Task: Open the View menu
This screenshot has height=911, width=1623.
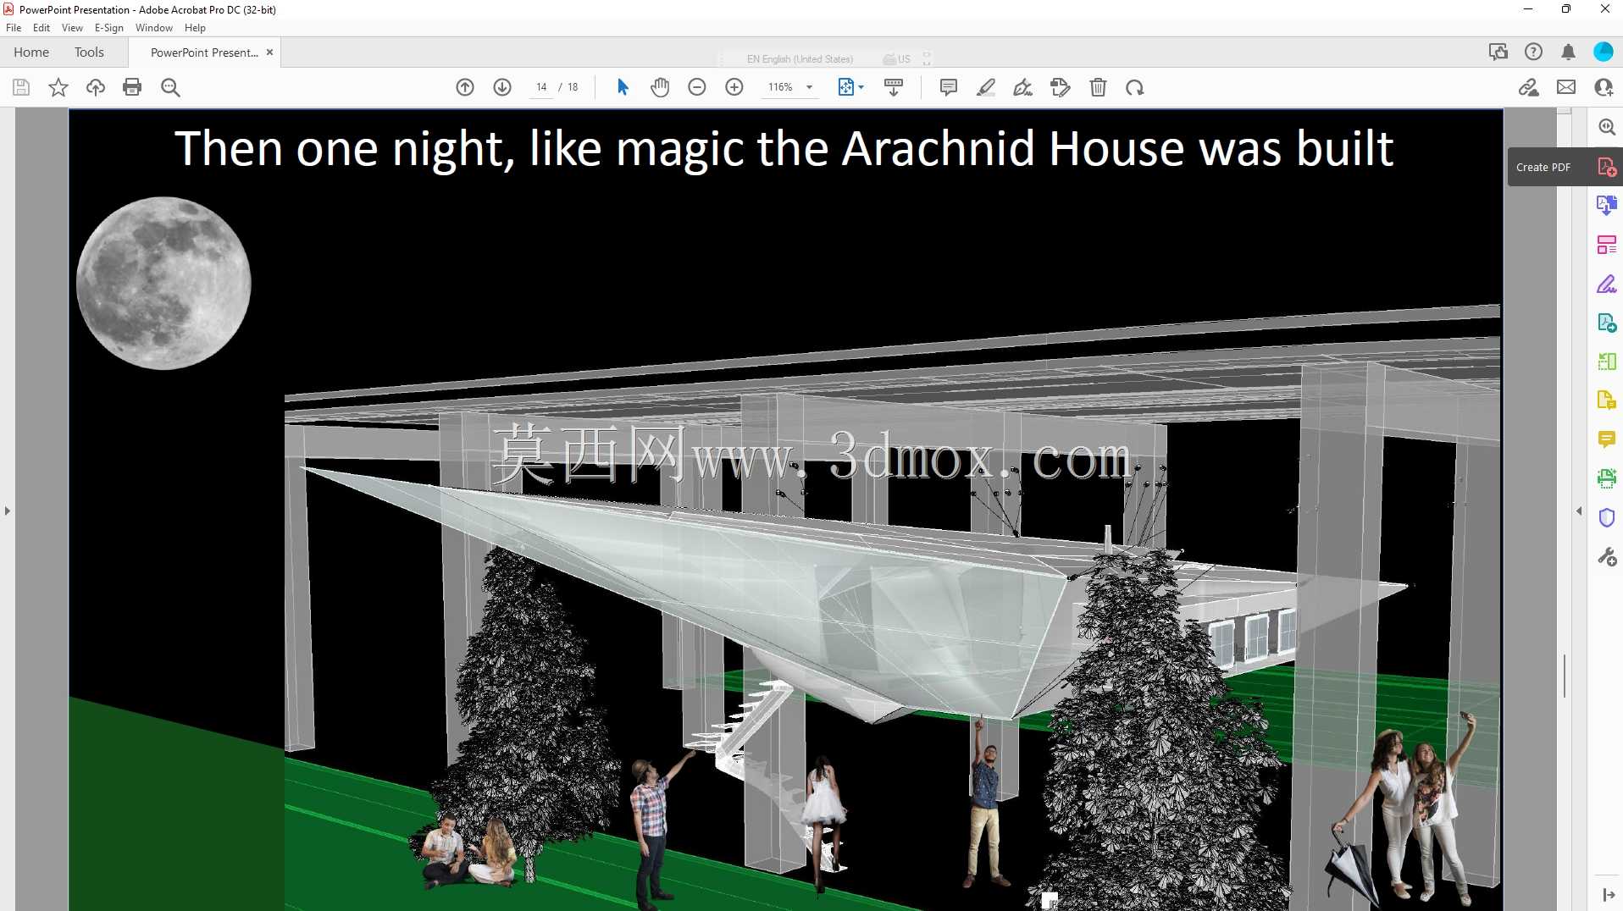Action: point(72,28)
